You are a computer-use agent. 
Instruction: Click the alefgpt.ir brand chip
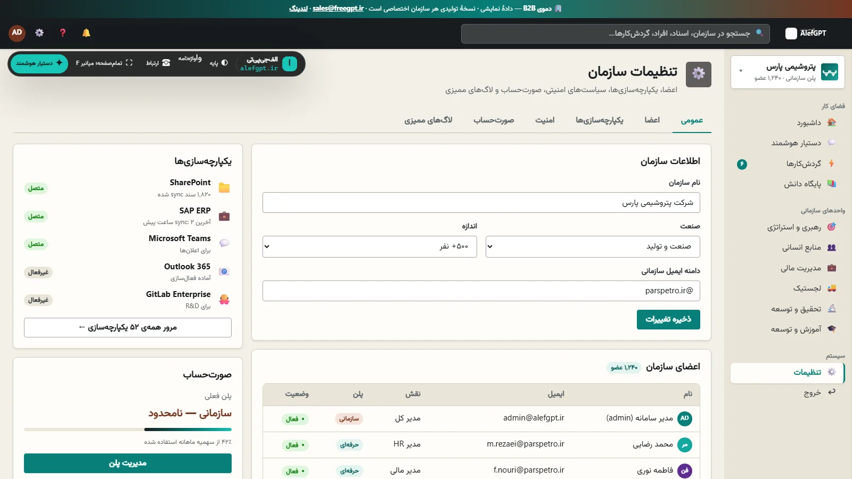click(x=267, y=63)
